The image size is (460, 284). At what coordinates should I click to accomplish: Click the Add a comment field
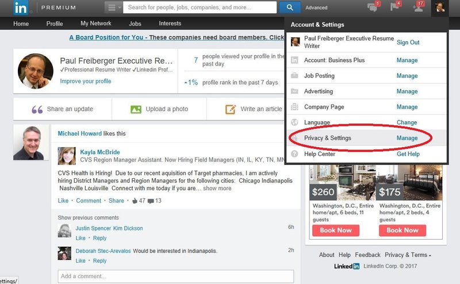pyautogui.click(x=176, y=277)
